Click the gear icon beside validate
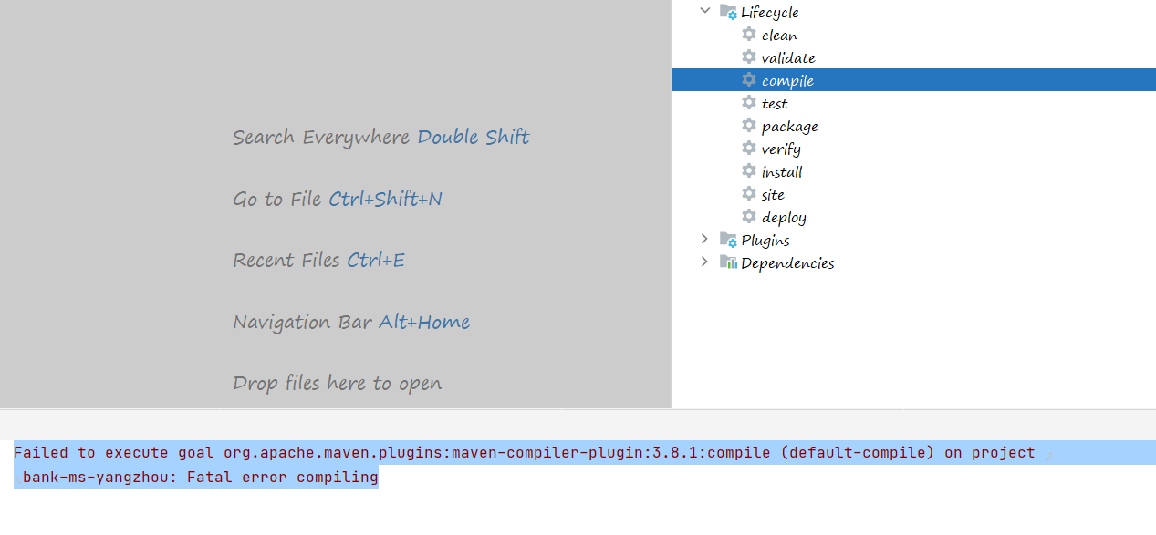This screenshot has width=1156, height=535. 749,57
